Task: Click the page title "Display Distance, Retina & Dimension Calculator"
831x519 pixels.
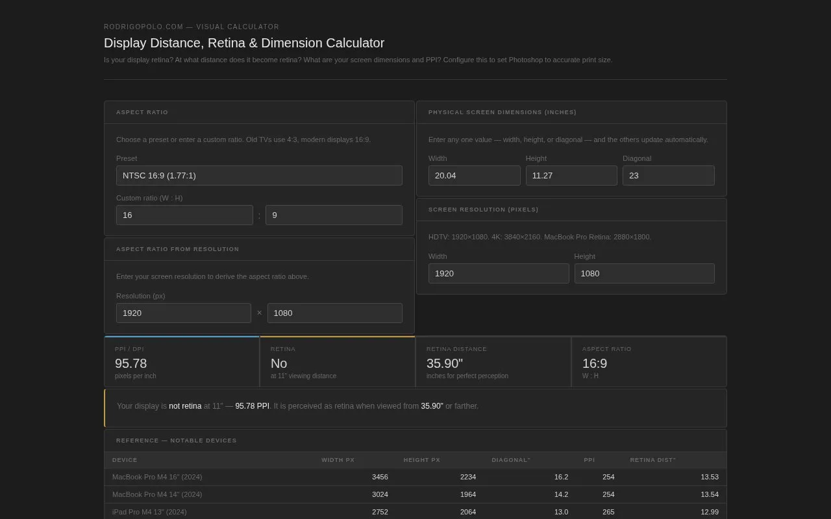Action: 244,43
